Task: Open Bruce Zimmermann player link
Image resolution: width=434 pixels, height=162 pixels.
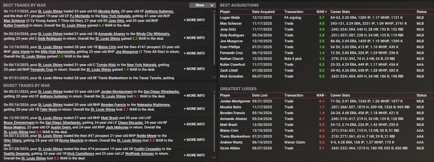Action: (x=19, y=122)
